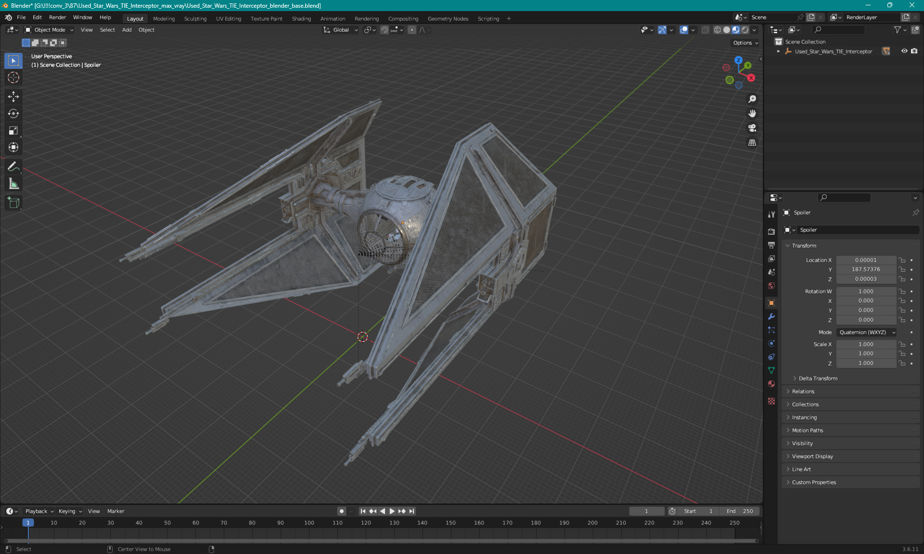Open rotation Mode Quaternion dropdown
Viewport: 924px width, 554px height.
pos(867,332)
